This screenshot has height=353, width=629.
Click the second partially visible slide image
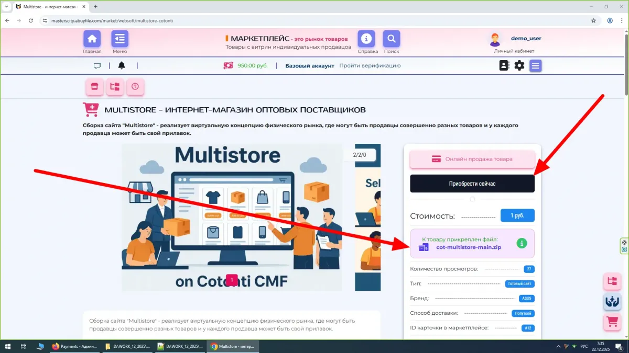point(368,218)
